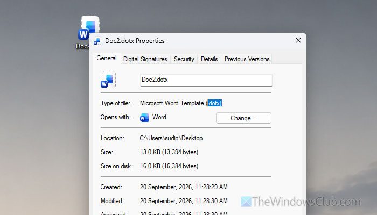Click the Word app icon beside Opens with
The image size is (377, 215).
144,118
